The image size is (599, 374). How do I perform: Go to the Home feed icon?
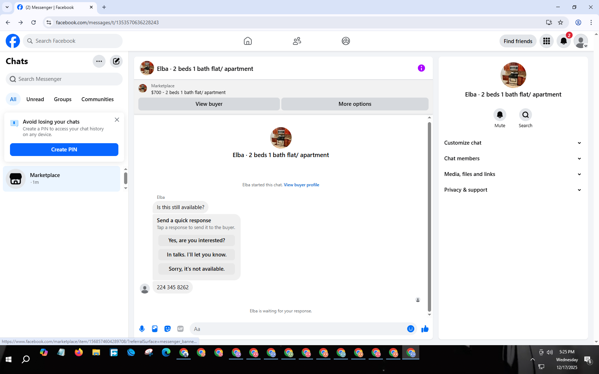point(248,41)
